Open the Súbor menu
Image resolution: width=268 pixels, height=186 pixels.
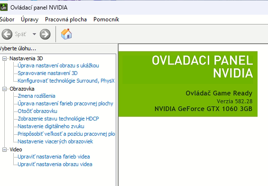pos(7,19)
